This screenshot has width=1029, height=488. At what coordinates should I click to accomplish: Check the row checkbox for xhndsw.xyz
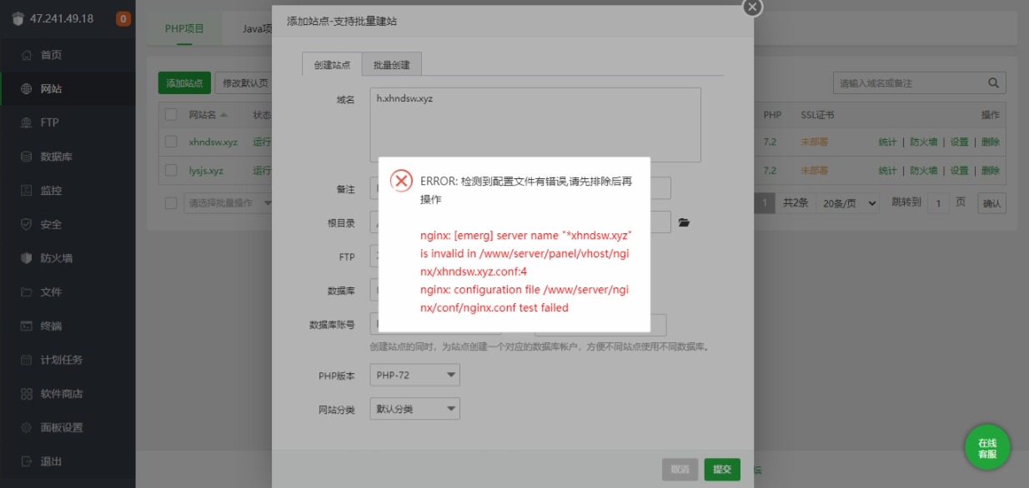pos(171,142)
